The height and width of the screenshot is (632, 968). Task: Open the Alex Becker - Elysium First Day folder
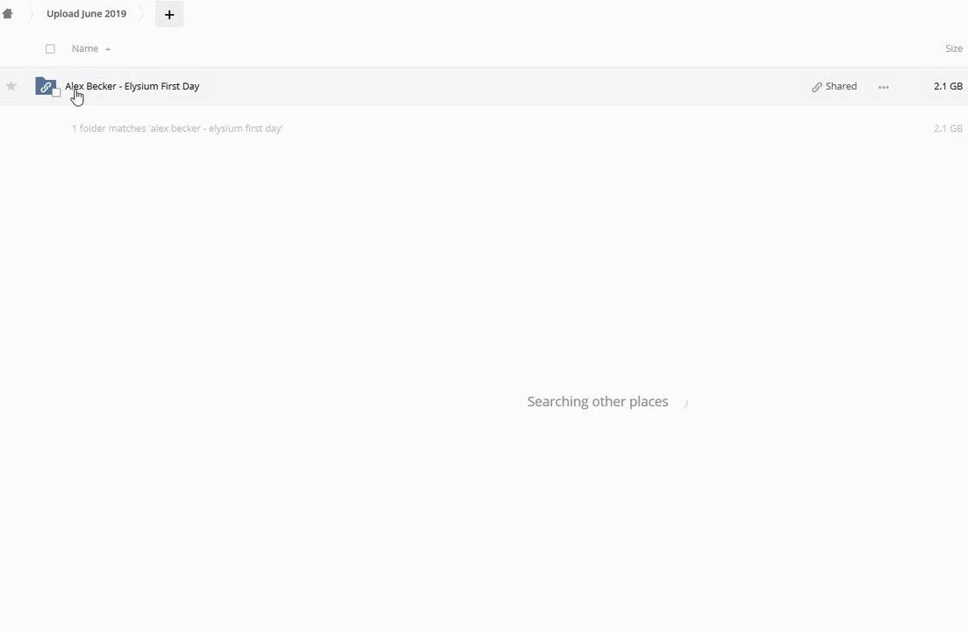(133, 86)
